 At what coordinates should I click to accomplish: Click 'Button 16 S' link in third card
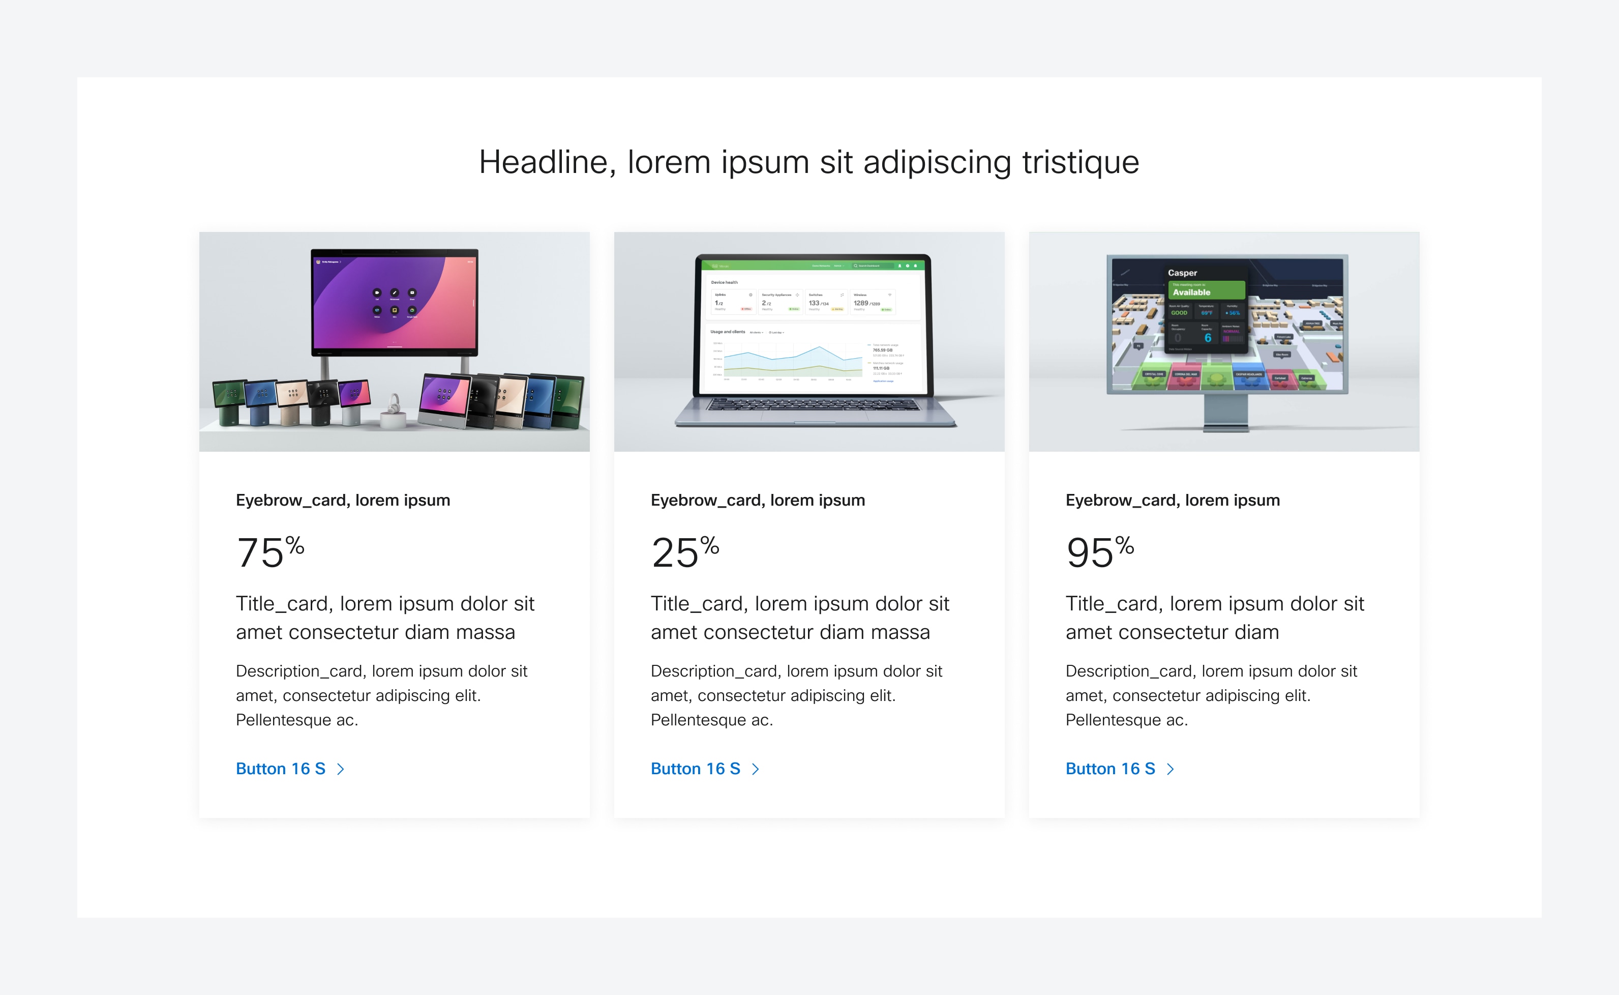point(1111,769)
